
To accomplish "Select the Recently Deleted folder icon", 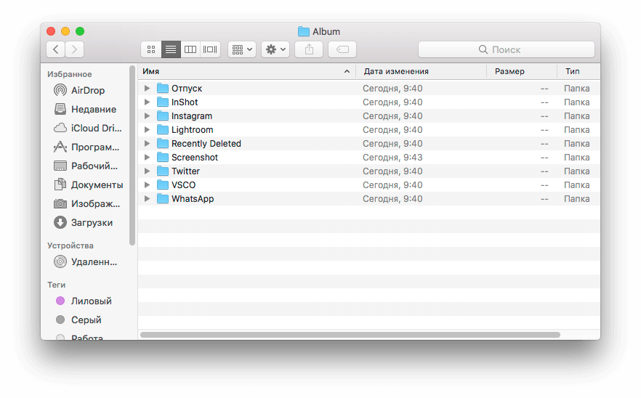I will pyautogui.click(x=163, y=143).
